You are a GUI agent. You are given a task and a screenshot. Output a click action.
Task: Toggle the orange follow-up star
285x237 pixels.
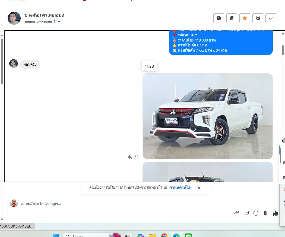pyautogui.click(x=245, y=18)
